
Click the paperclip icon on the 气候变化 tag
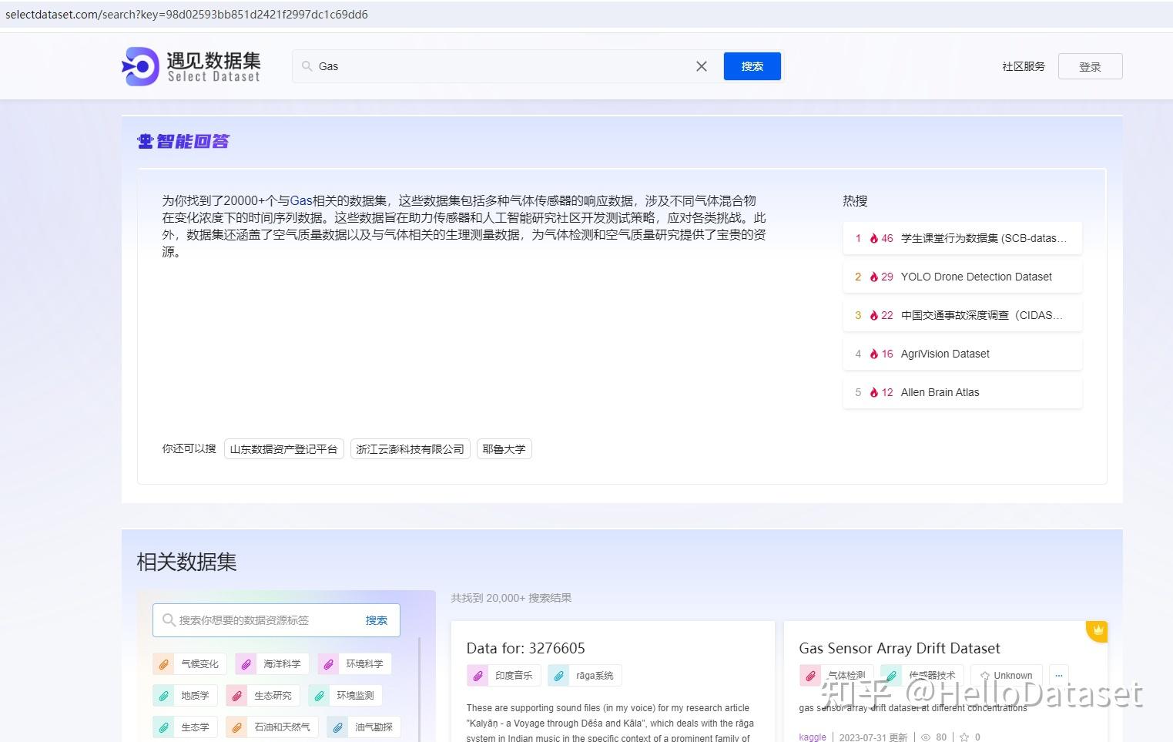tap(163, 663)
